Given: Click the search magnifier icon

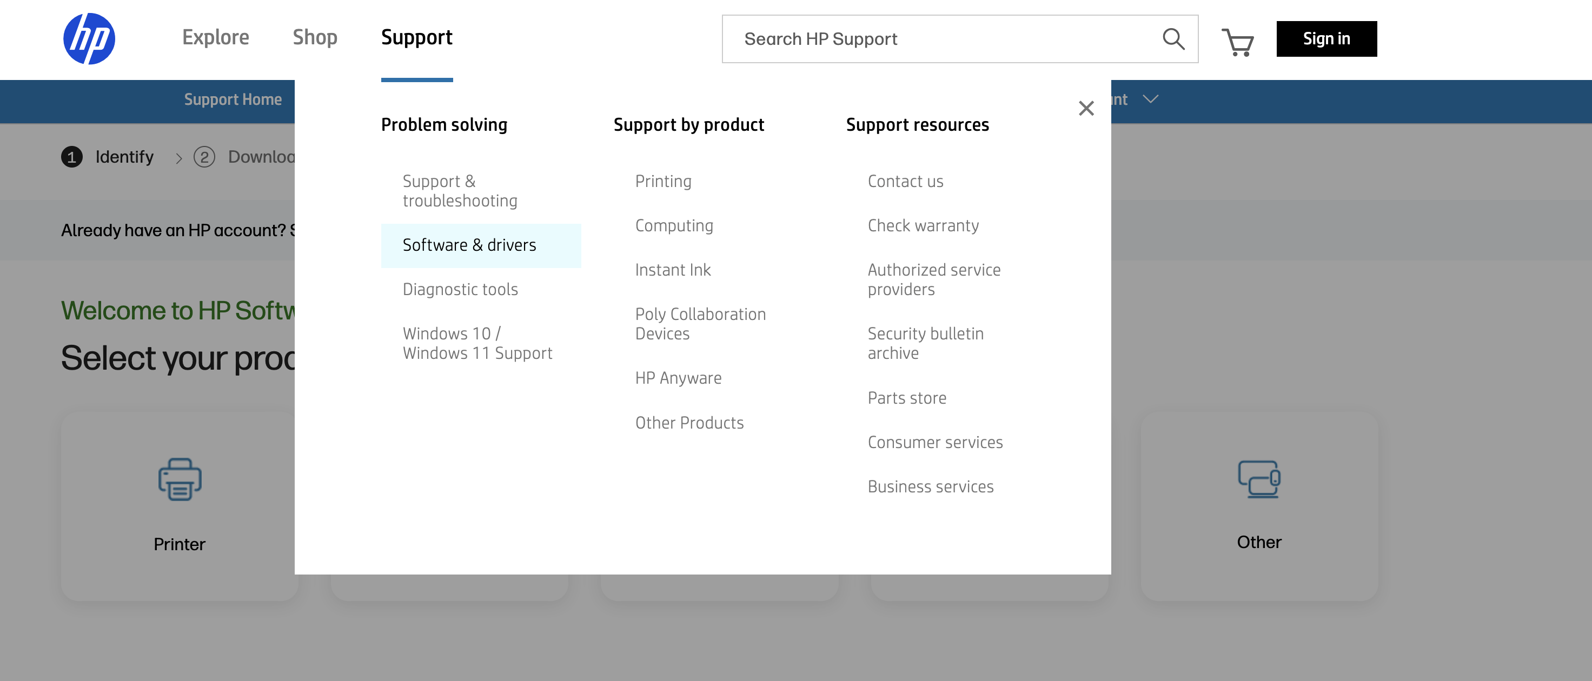Looking at the screenshot, I should click(1172, 39).
